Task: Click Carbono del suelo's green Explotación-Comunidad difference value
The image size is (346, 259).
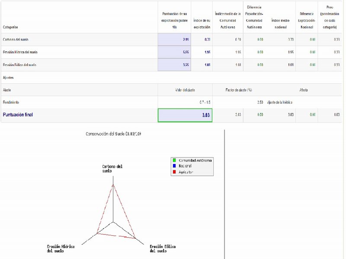Action: (260, 40)
